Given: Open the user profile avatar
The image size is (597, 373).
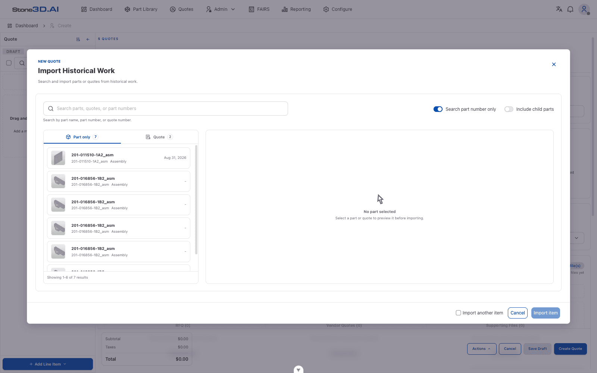Looking at the screenshot, I should (584, 9).
